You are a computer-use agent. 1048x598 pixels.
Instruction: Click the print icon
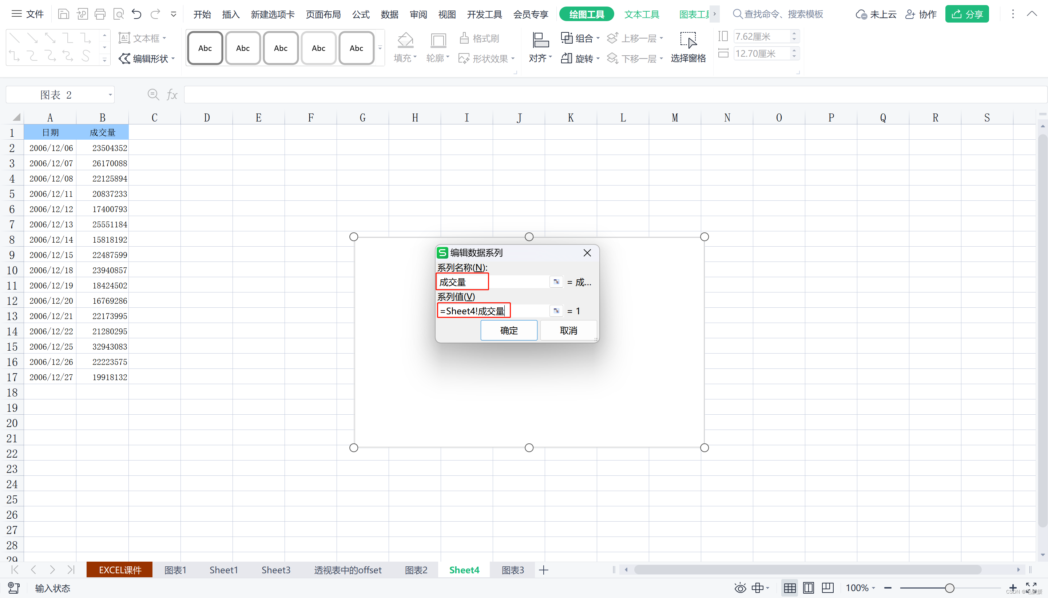pyautogui.click(x=100, y=15)
